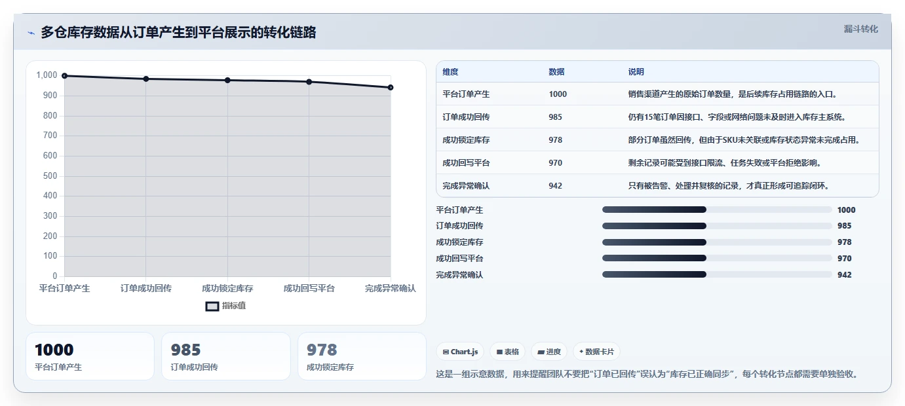Toggle the 指标值 legend swatch
Screen dimensions: 905x406
(212, 306)
